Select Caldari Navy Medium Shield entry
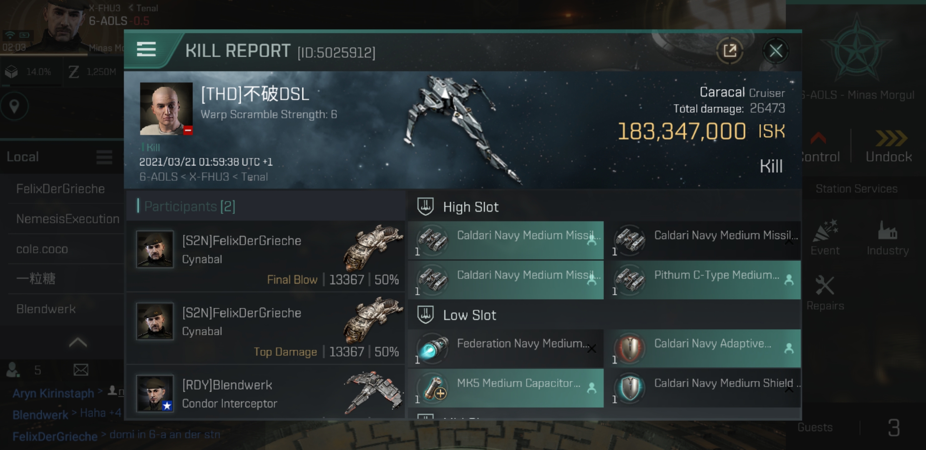 pos(703,388)
